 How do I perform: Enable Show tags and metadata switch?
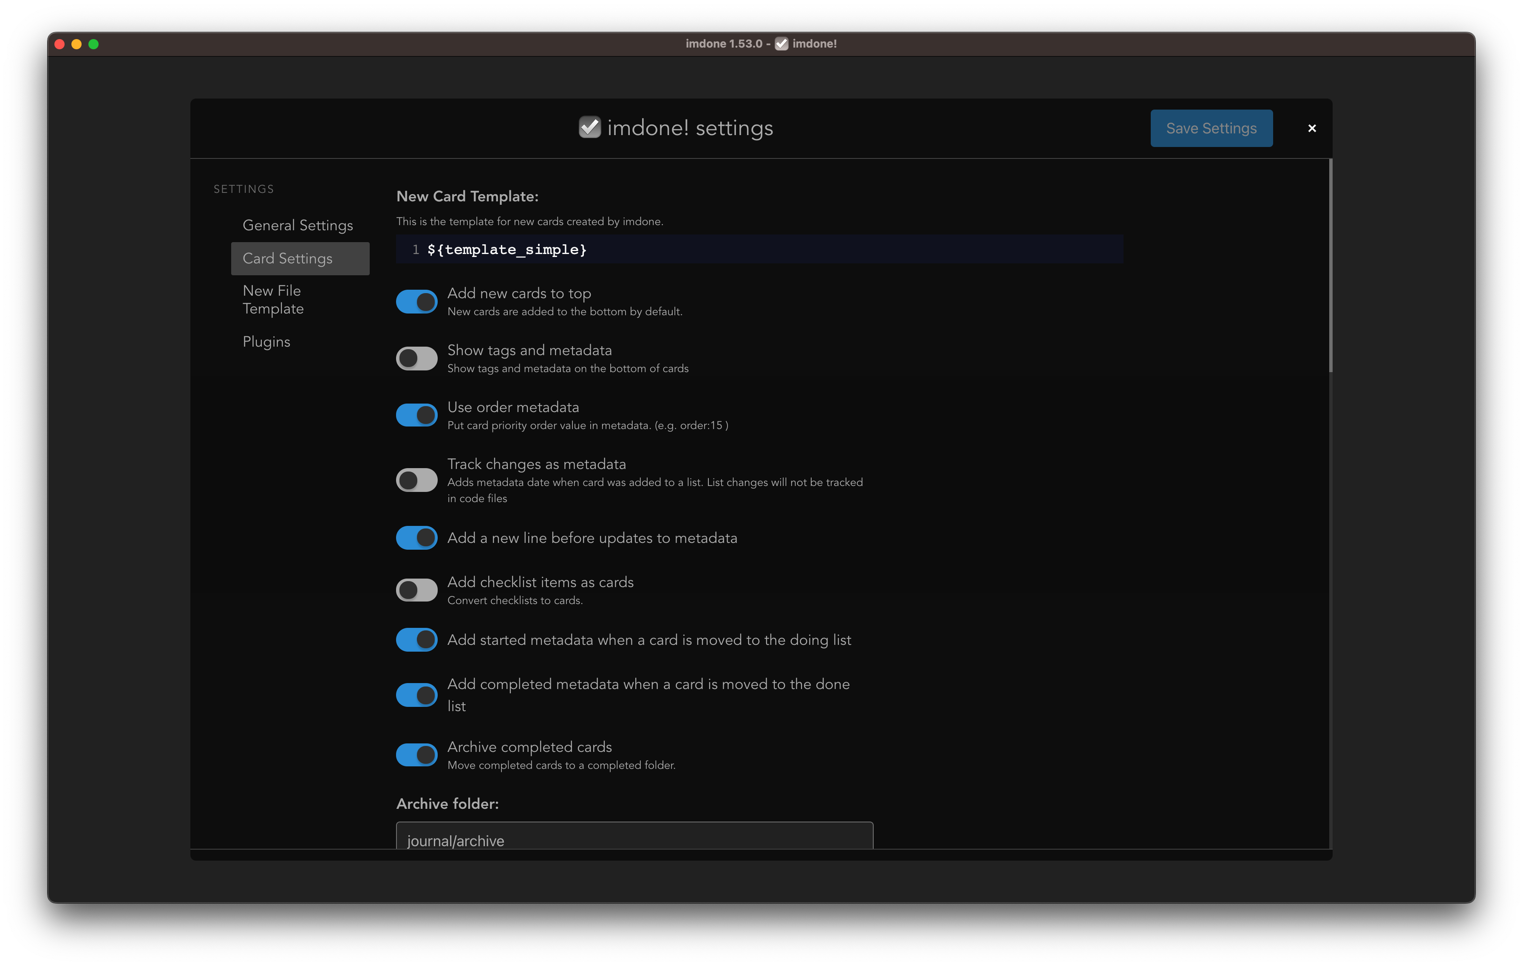(417, 359)
